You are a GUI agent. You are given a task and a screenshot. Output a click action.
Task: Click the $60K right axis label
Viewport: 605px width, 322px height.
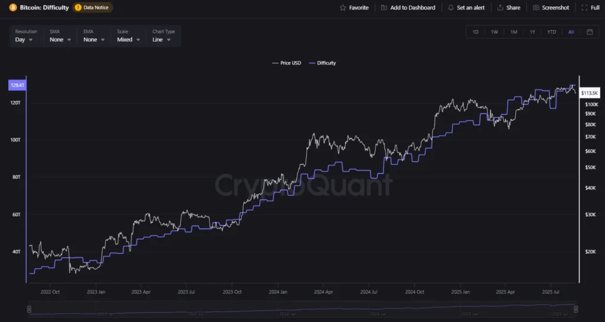click(590, 151)
